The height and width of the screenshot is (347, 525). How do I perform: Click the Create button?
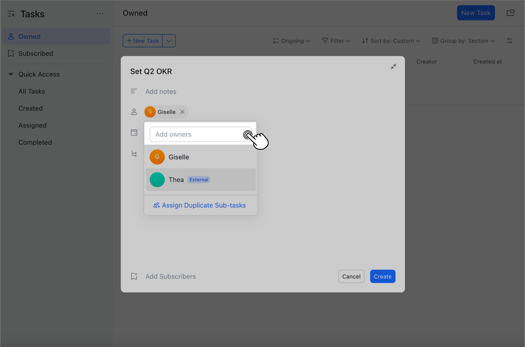(x=382, y=276)
